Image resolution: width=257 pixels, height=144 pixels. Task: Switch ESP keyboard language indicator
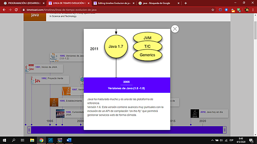(x=231, y=140)
